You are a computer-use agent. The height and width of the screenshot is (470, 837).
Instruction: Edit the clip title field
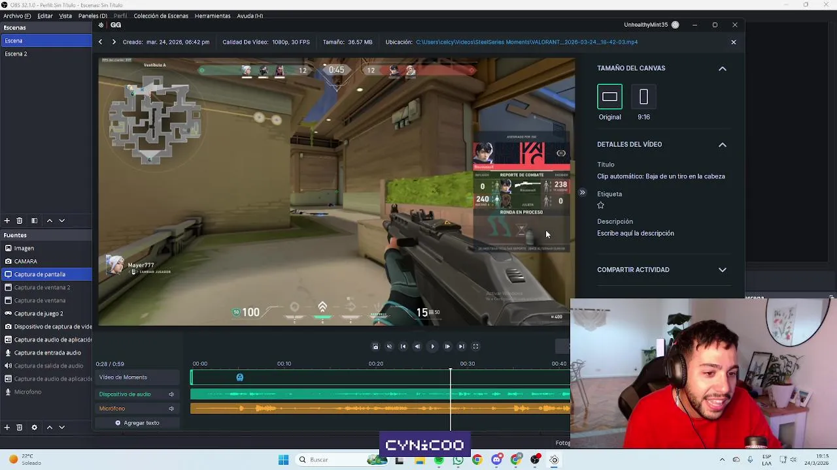(661, 176)
